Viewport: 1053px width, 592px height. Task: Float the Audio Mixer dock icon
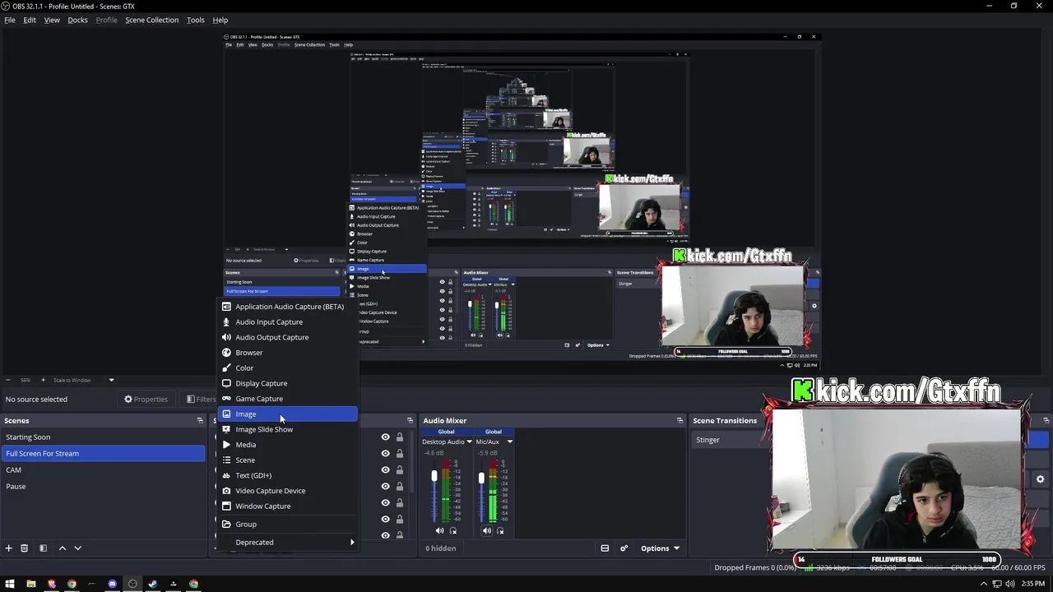pos(680,420)
